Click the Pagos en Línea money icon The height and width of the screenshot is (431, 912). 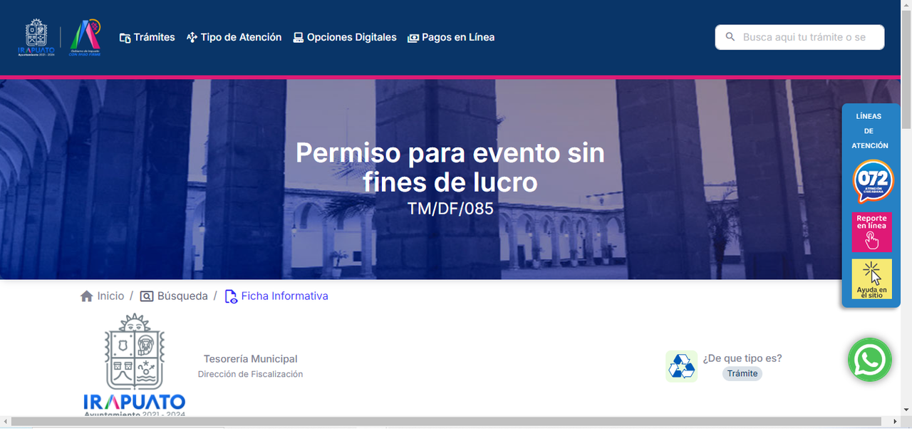[x=413, y=38]
